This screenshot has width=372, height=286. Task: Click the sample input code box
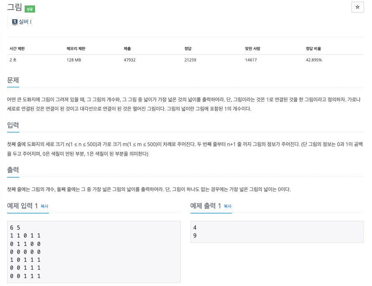(94, 252)
